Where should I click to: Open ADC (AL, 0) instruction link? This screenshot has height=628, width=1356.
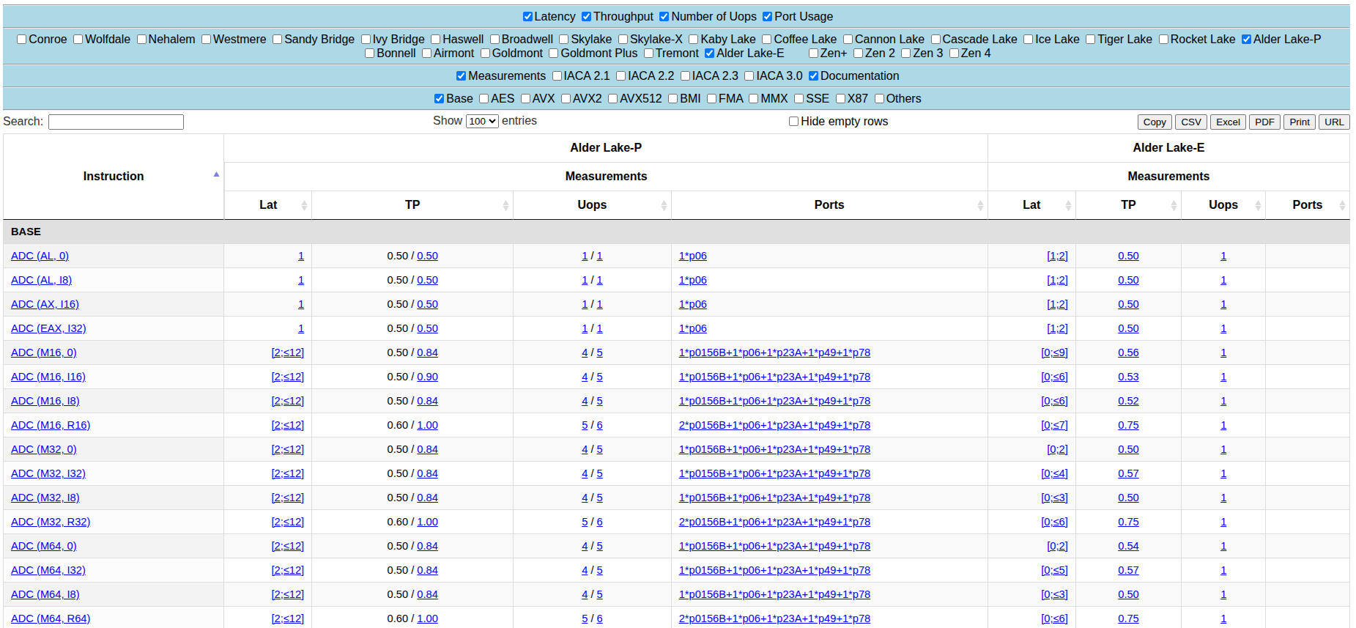point(40,256)
